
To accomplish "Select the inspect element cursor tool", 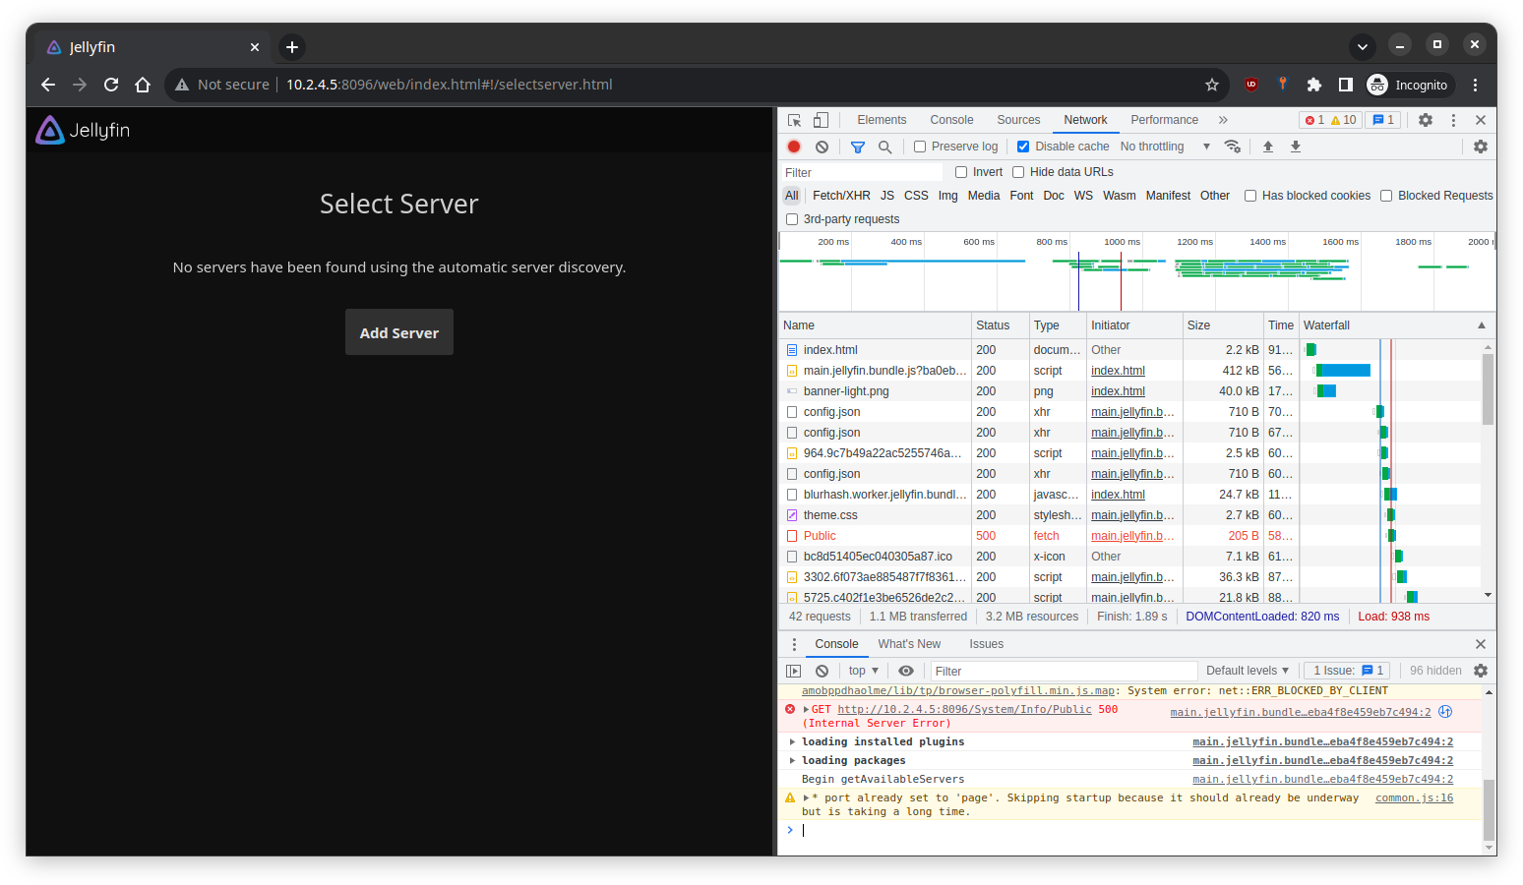I will tap(794, 119).
